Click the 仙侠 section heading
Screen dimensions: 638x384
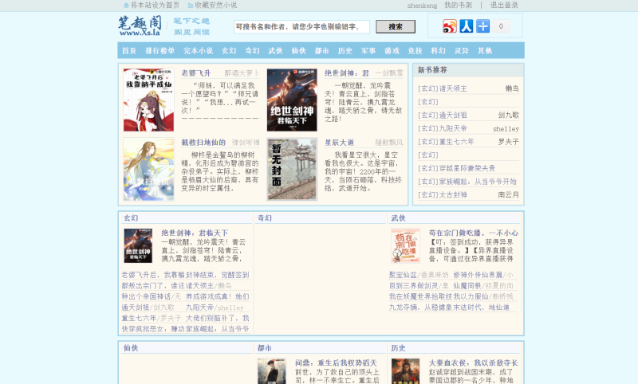click(131, 348)
